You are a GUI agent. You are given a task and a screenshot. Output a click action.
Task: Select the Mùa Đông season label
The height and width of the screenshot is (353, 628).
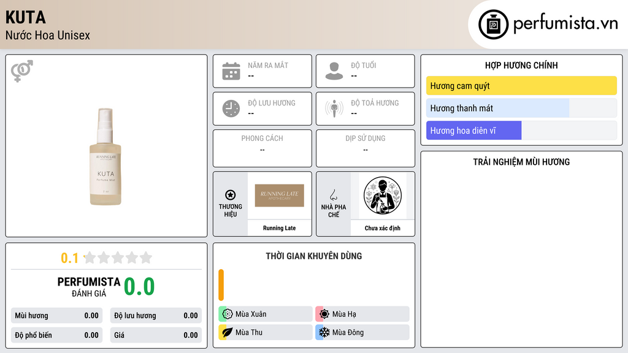(348, 332)
